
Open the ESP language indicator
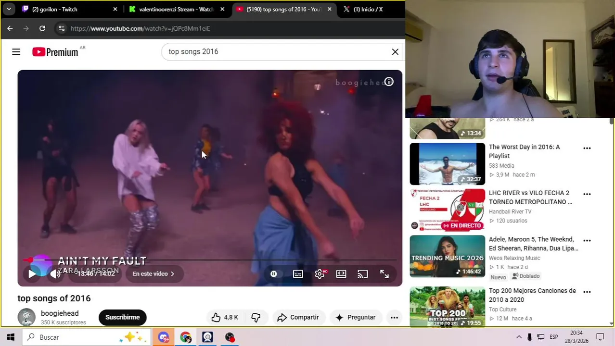(x=554, y=337)
